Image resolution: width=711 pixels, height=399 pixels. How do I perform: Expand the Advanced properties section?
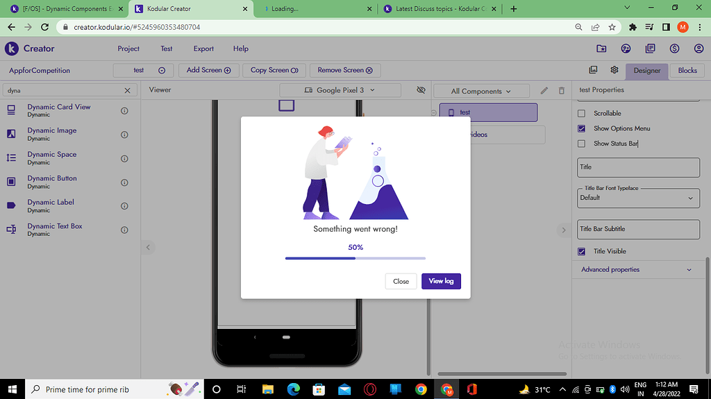click(636, 269)
